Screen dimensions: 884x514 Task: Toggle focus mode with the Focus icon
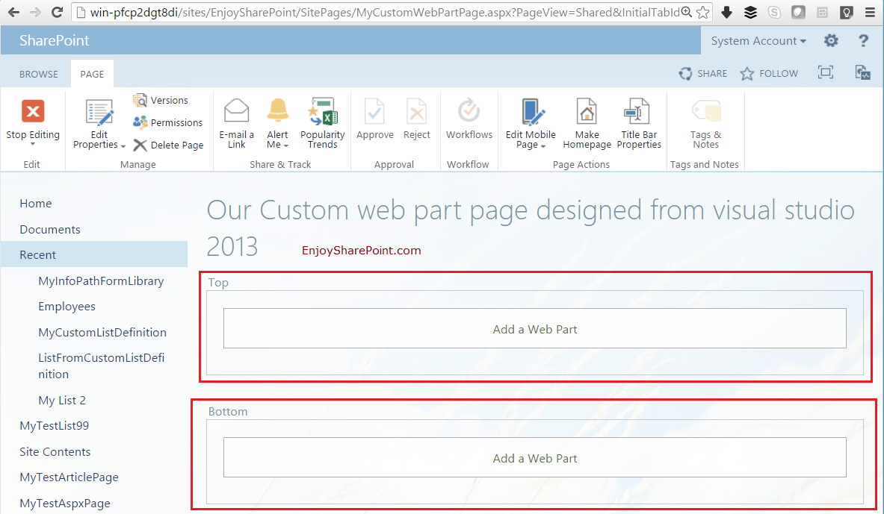click(825, 73)
